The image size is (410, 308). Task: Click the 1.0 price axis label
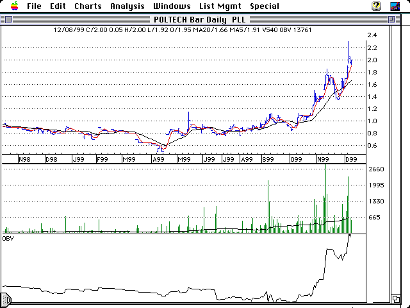tap(372, 121)
